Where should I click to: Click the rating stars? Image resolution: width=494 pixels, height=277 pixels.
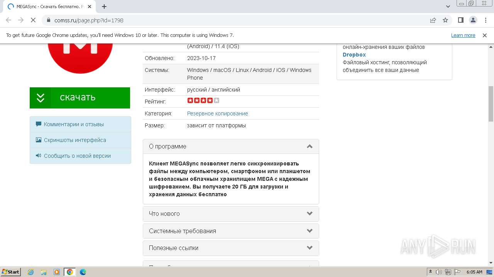point(203,101)
